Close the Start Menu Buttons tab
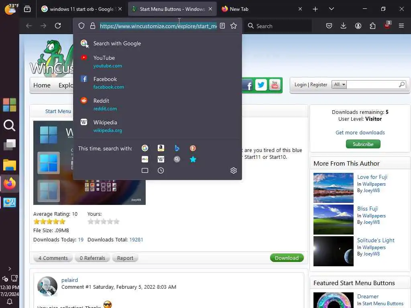411x308 pixels. [x=210, y=9]
